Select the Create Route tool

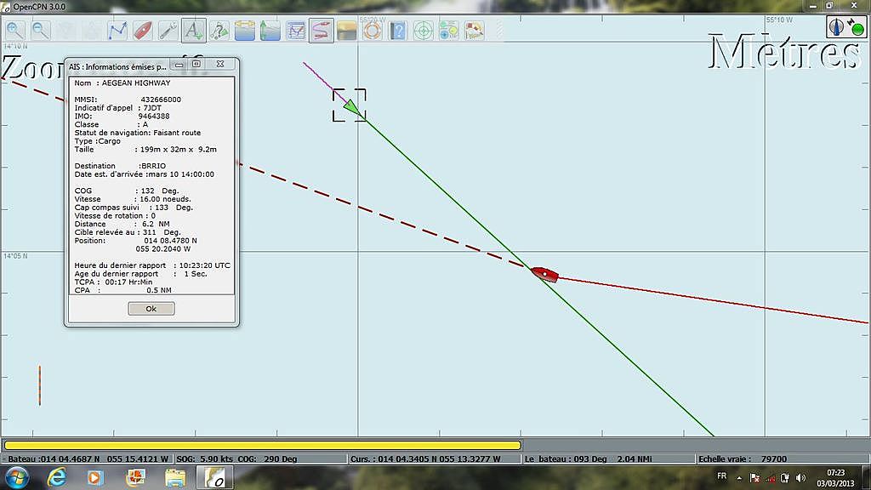(x=117, y=30)
